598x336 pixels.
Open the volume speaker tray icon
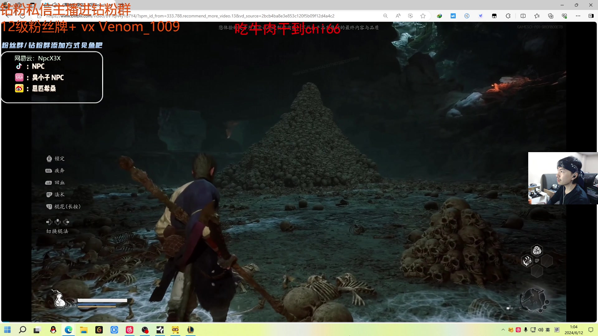[541, 330]
